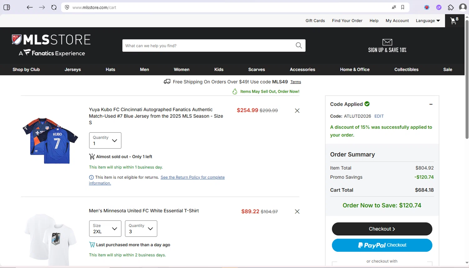Collapse the Code Applied section with minus icon
The height and width of the screenshot is (268, 469).
click(431, 104)
